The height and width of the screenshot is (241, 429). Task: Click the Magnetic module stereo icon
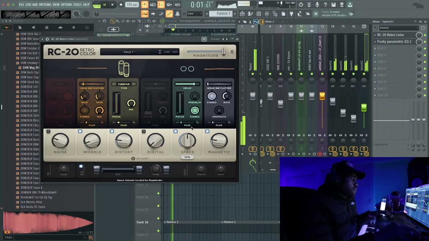[x=211, y=96]
